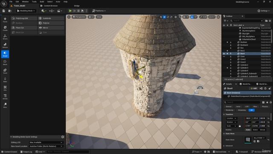Open the File menu
The image size is (273, 154).
point(11,2)
